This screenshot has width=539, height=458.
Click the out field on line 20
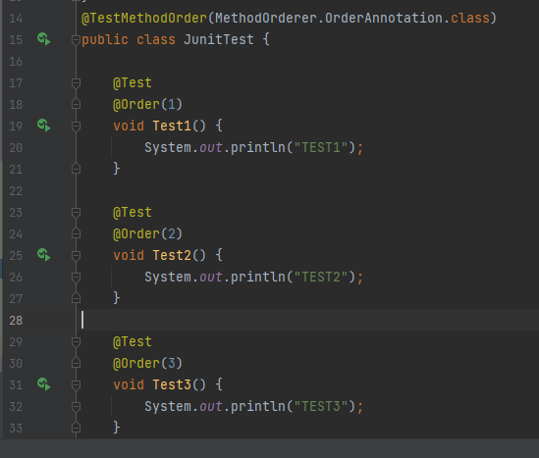pyautogui.click(x=211, y=148)
